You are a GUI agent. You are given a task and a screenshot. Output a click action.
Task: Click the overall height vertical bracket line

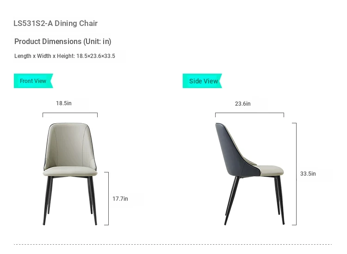(x=296, y=174)
